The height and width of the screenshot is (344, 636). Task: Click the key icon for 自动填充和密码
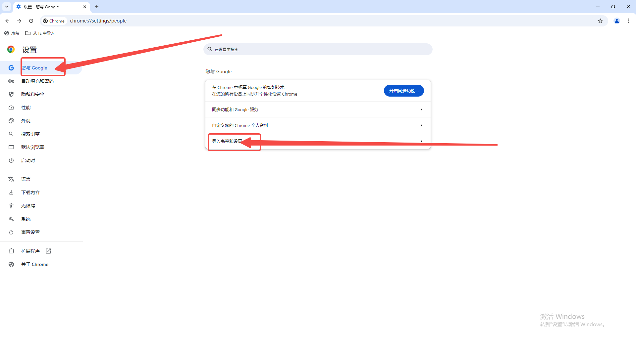pyautogui.click(x=11, y=81)
